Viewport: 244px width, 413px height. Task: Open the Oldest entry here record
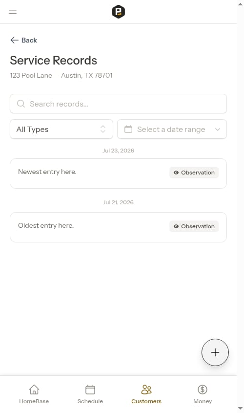point(118,227)
